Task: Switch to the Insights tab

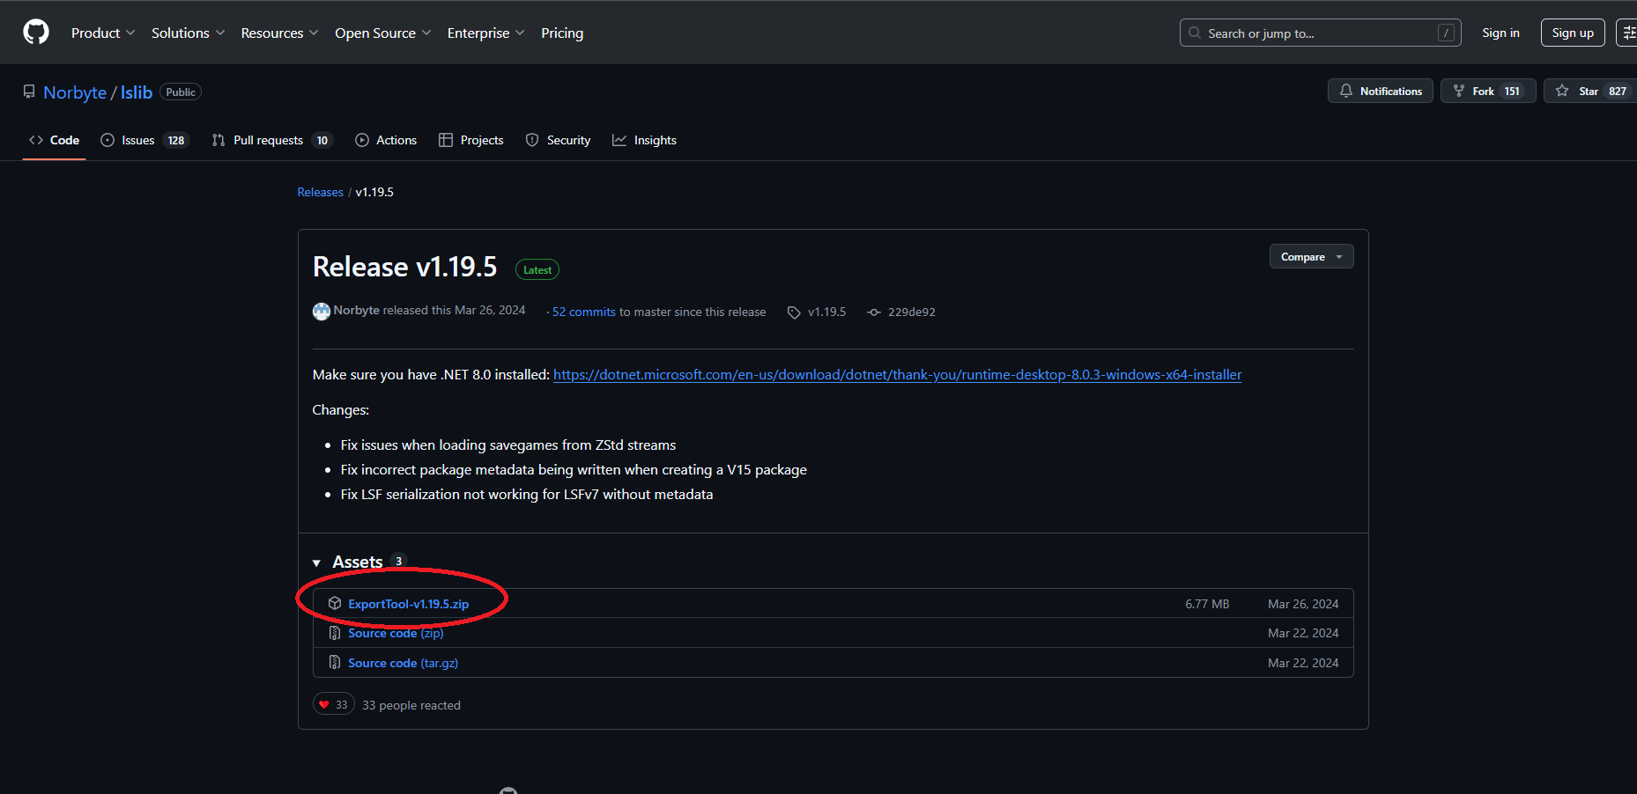Action: tap(645, 140)
